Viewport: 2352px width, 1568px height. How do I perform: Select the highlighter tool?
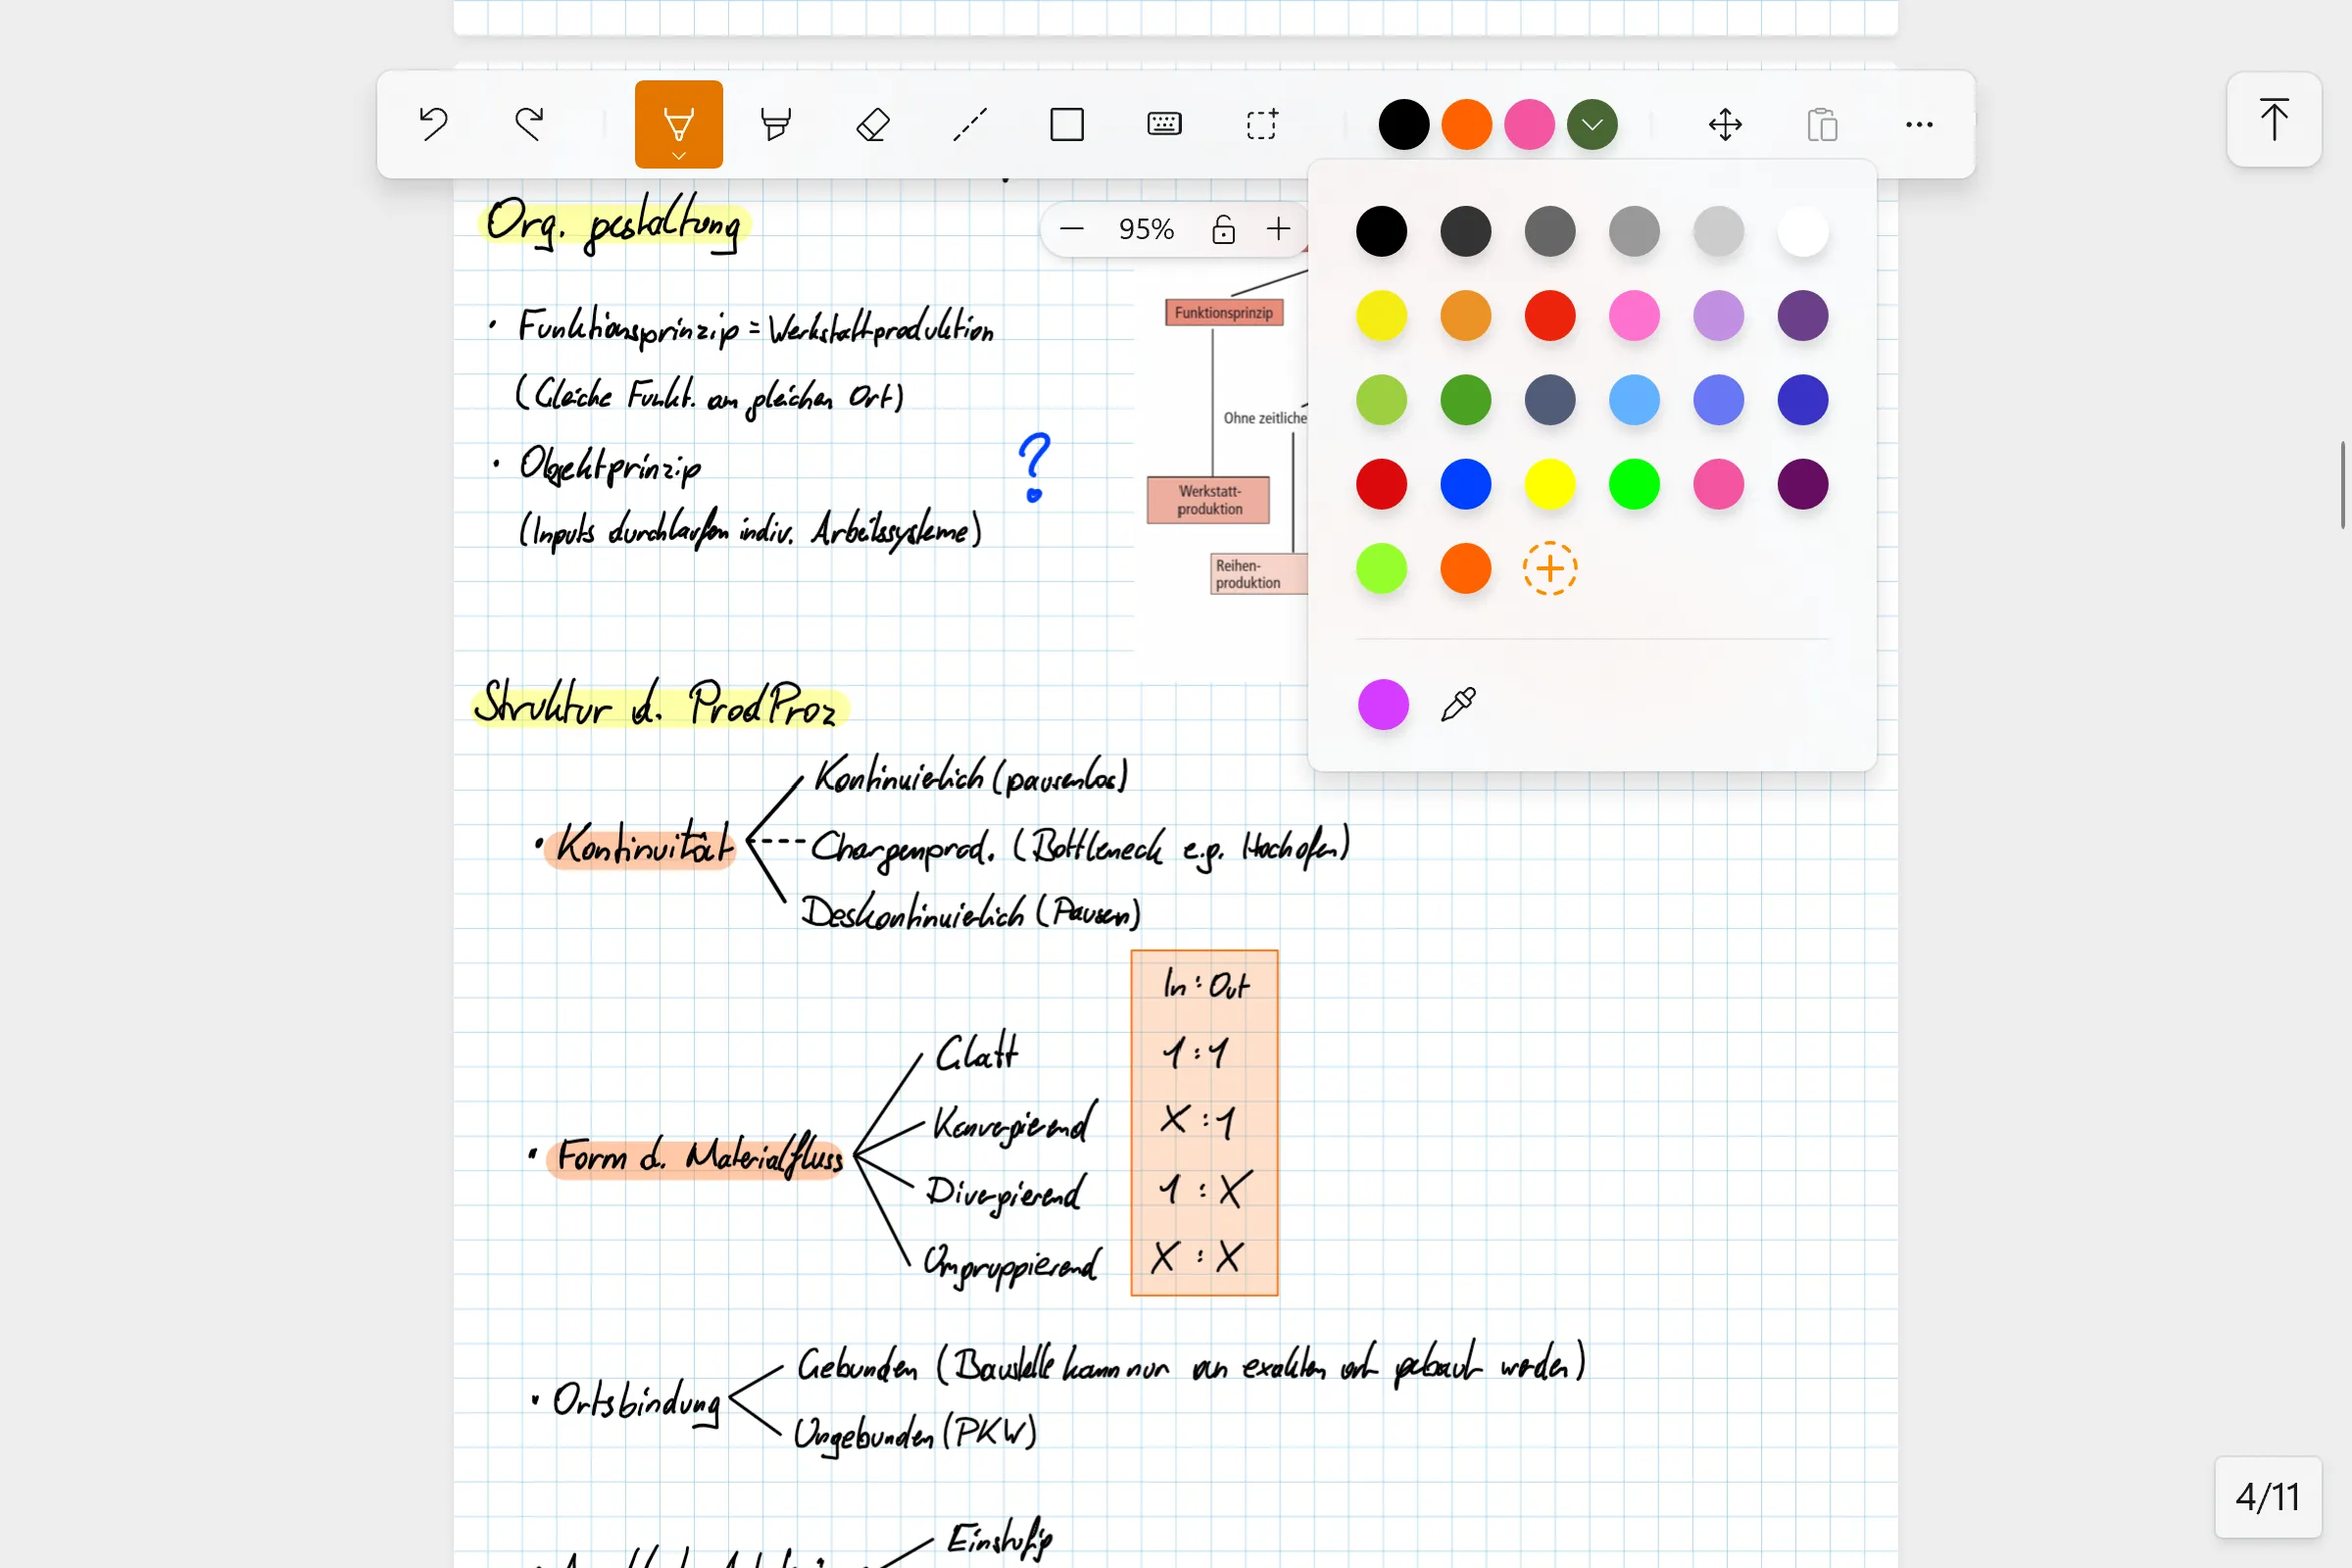click(775, 124)
